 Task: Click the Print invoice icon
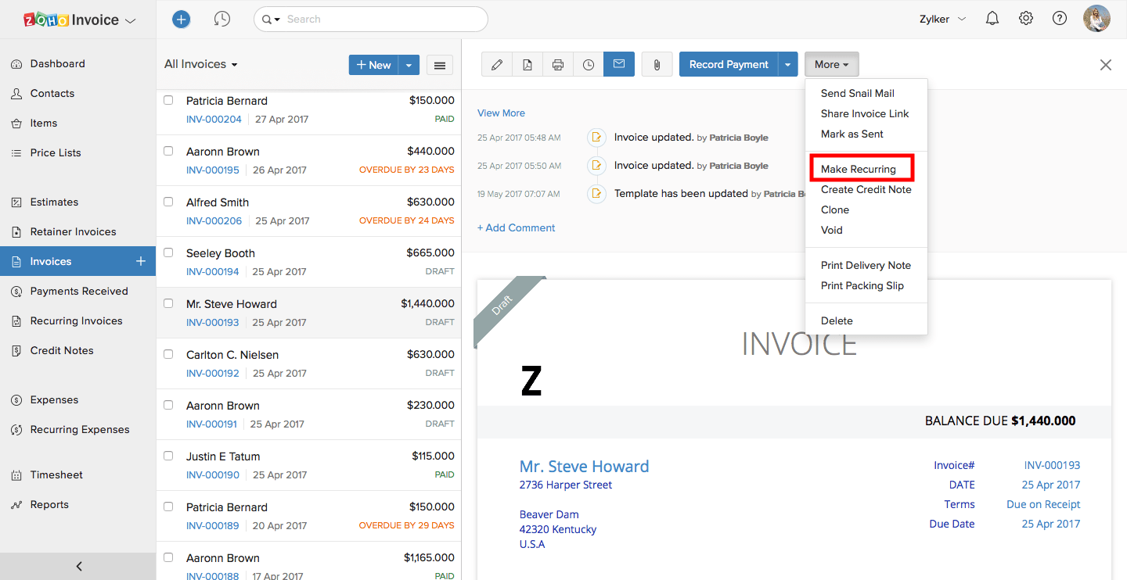tap(557, 64)
